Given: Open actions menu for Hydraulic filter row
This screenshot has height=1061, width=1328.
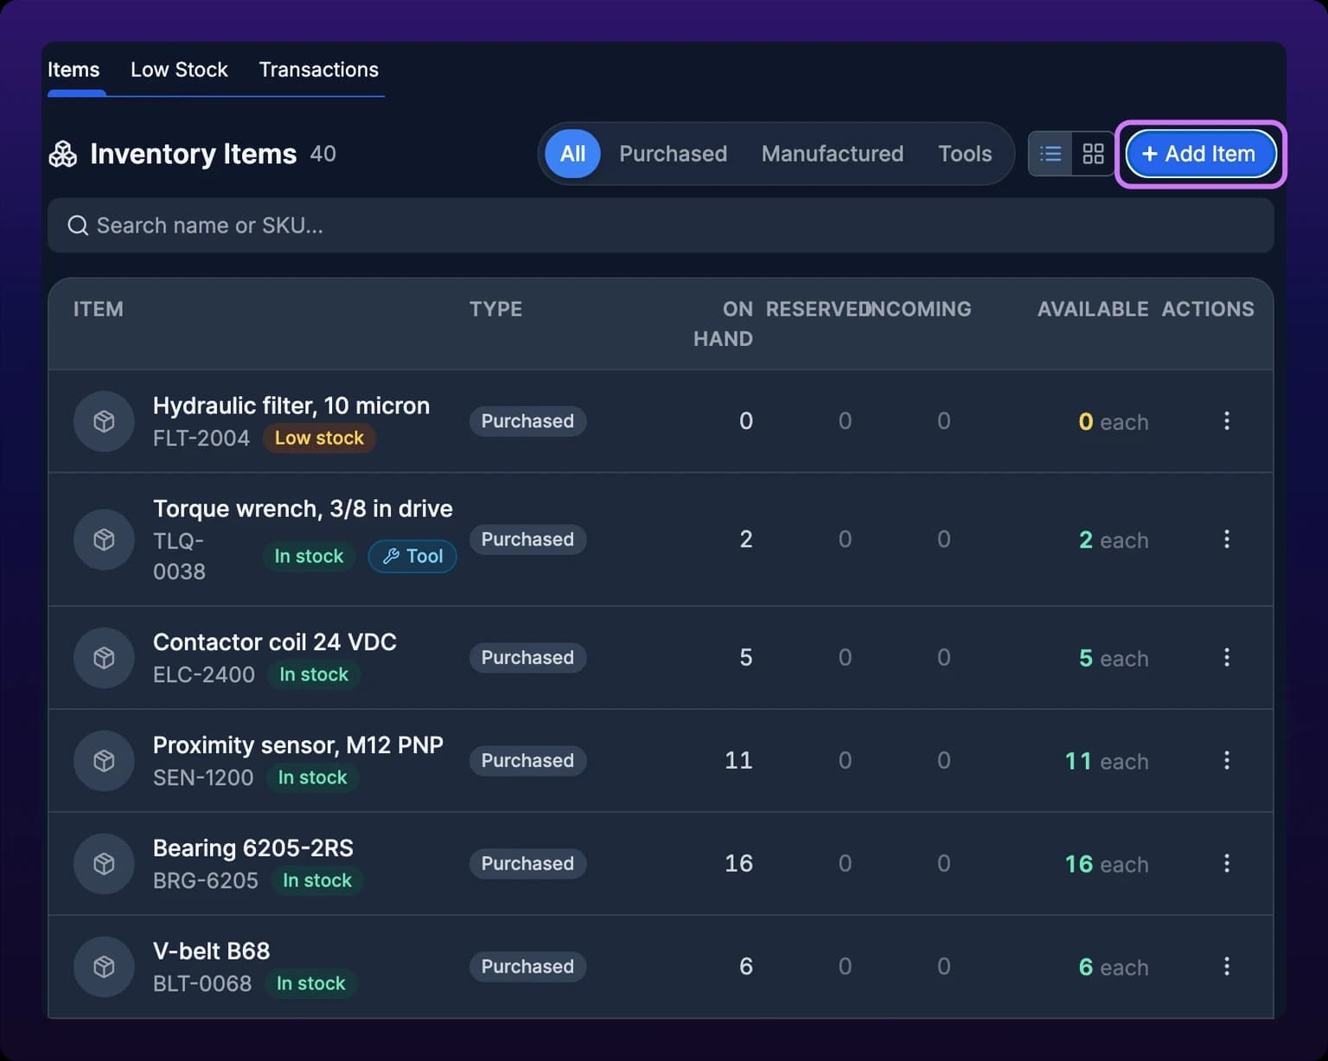Looking at the screenshot, I should (x=1226, y=421).
